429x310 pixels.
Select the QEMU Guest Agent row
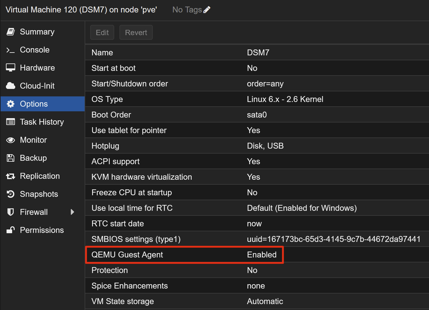click(184, 255)
